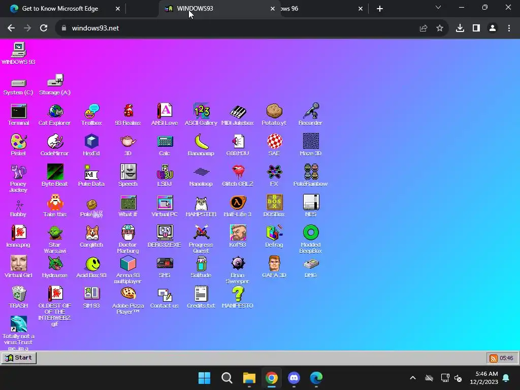This screenshot has height=390, width=520.
Task: Open Virtual PC icon
Action: click(165, 206)
